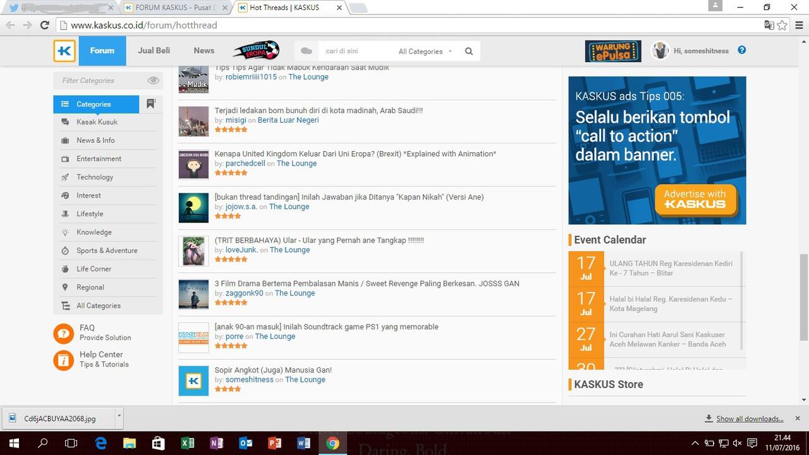Select the News tab
Screen dimensions: 809x455
click(204, 51)
